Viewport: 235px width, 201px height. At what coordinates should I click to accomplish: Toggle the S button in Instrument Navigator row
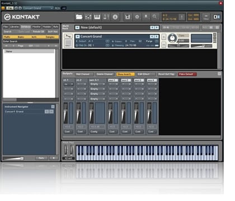46,112
